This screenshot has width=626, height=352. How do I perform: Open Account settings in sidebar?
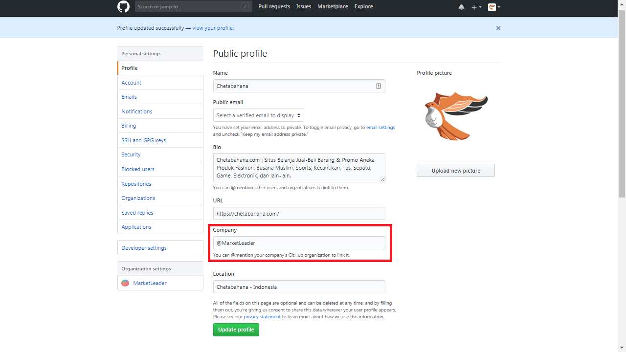160,83
